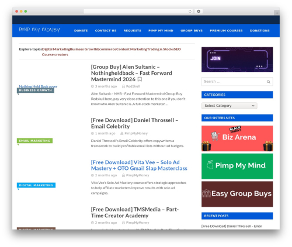The image size is (292, 247).
Task: Open the Contact Us menu item
Action: tap(106, 30)
